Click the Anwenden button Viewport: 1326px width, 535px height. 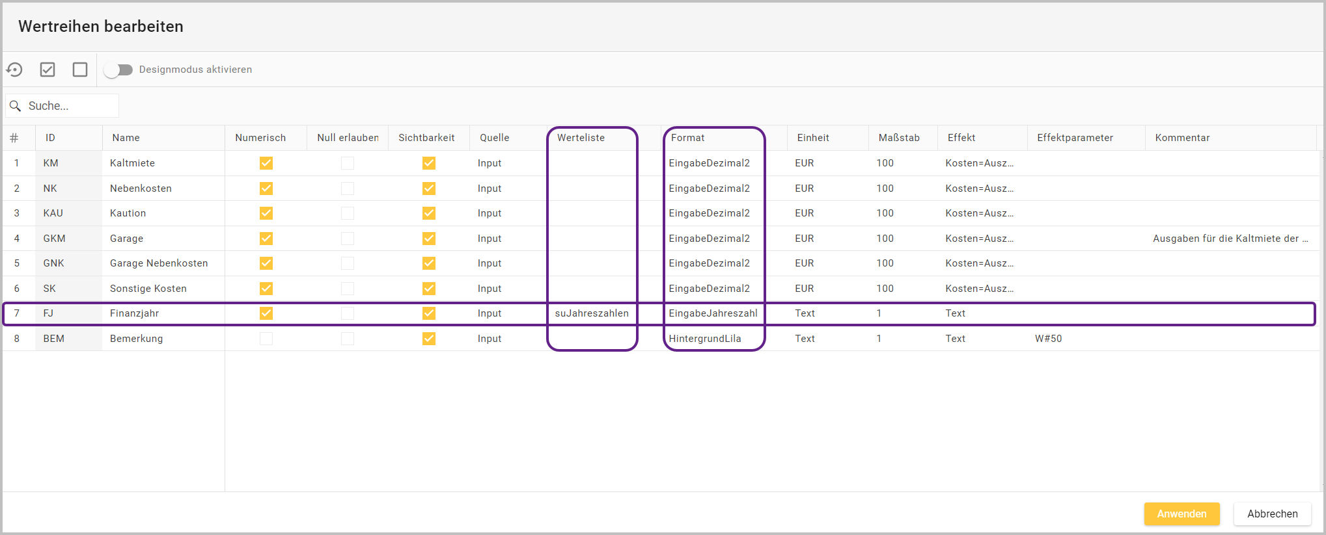point(1181,514)
